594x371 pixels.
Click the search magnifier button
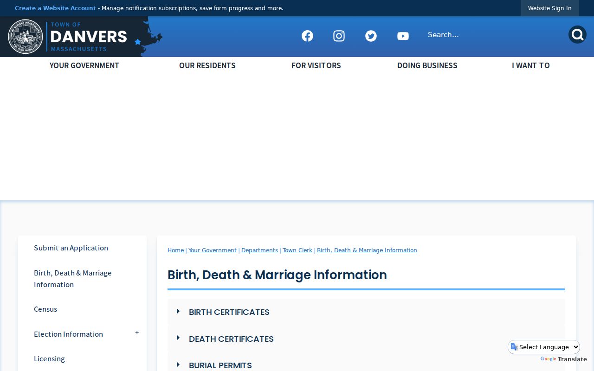[577, 35]
